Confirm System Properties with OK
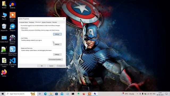Image resolution: width=170 pixels, height=96 pixels. coord(42,66)
